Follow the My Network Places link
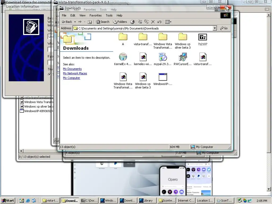Screen dimensions: 272x204 coord(75,73)
